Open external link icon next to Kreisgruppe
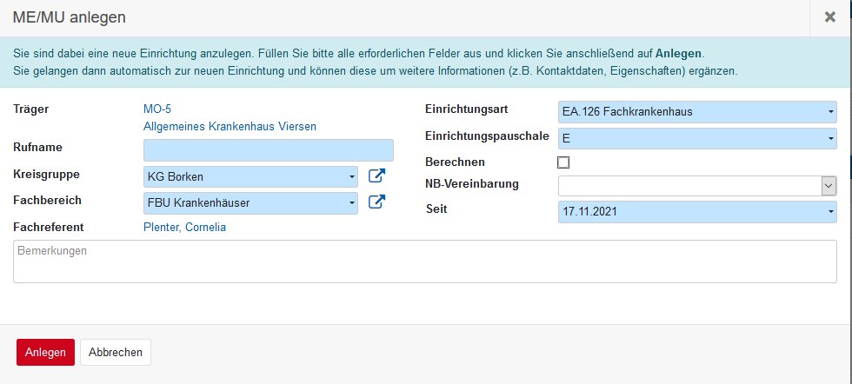Viewport: 852px width, 384px height. tap(376, 176)
